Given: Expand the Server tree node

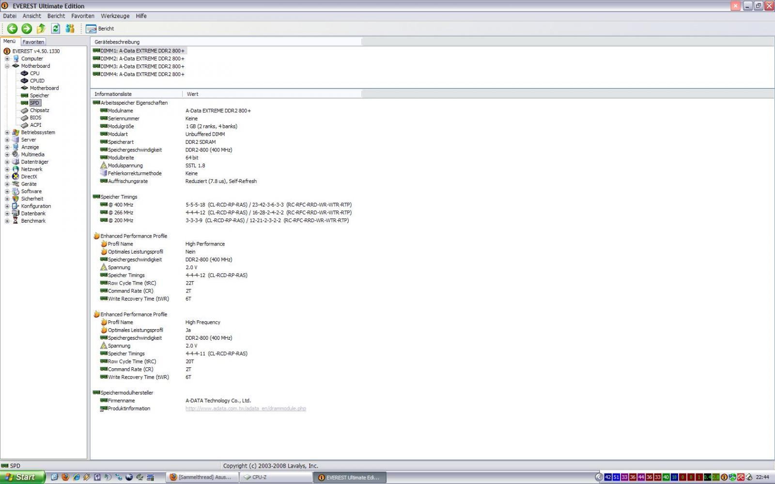Looking at the screenshot, I should pyautogui.click(x=7, y=140).
